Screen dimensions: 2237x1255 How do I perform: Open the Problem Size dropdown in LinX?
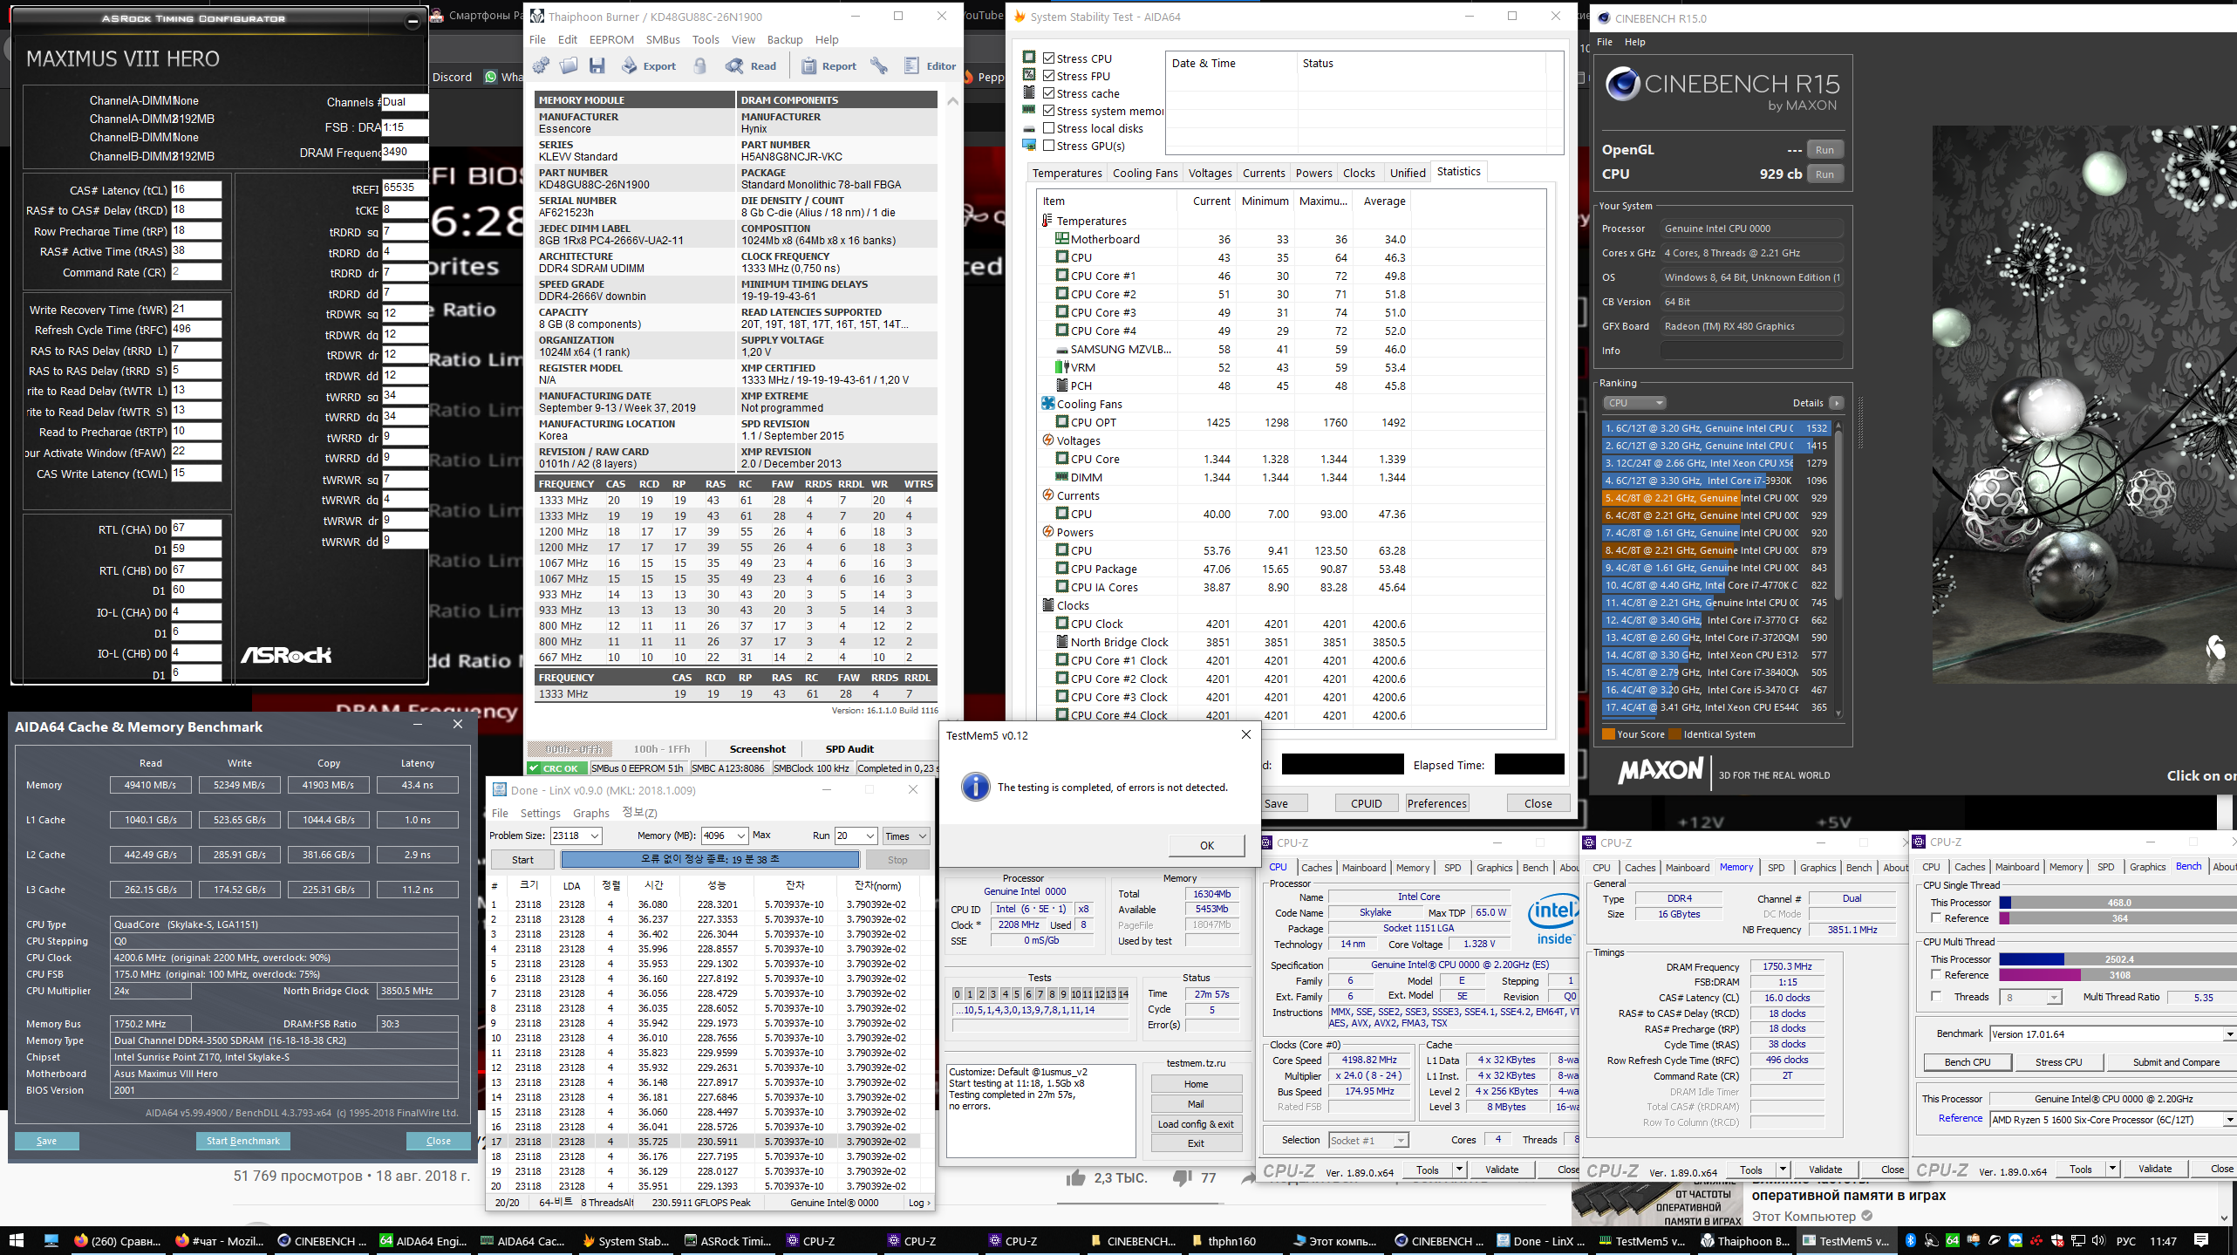click(x=595, y=836)
